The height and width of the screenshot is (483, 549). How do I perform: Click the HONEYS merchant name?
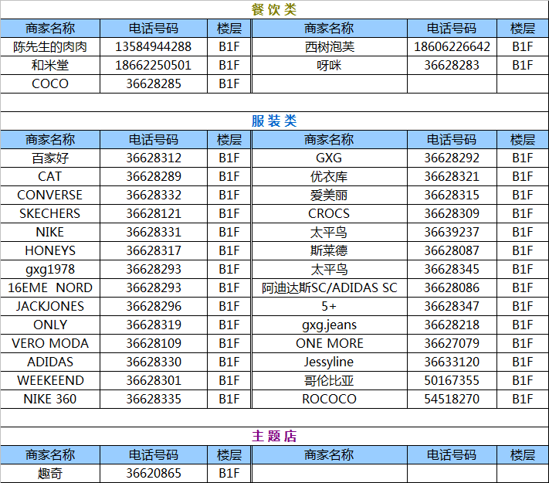click(x=50, y=250)
